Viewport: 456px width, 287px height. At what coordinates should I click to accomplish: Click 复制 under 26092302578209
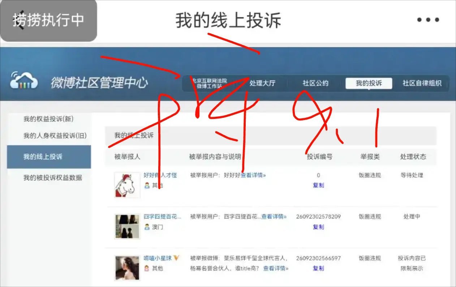[x=318, y=227]
